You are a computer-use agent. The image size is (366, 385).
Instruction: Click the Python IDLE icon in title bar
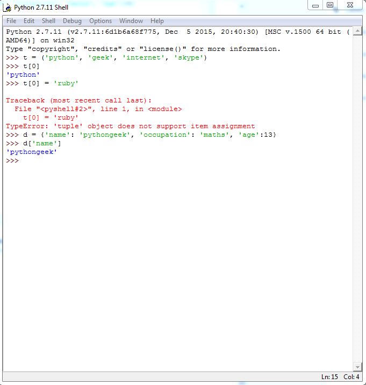click(x=7, y=8)
